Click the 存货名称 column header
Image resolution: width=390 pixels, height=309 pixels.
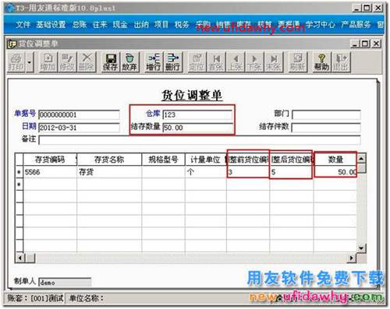click(109, 160)
